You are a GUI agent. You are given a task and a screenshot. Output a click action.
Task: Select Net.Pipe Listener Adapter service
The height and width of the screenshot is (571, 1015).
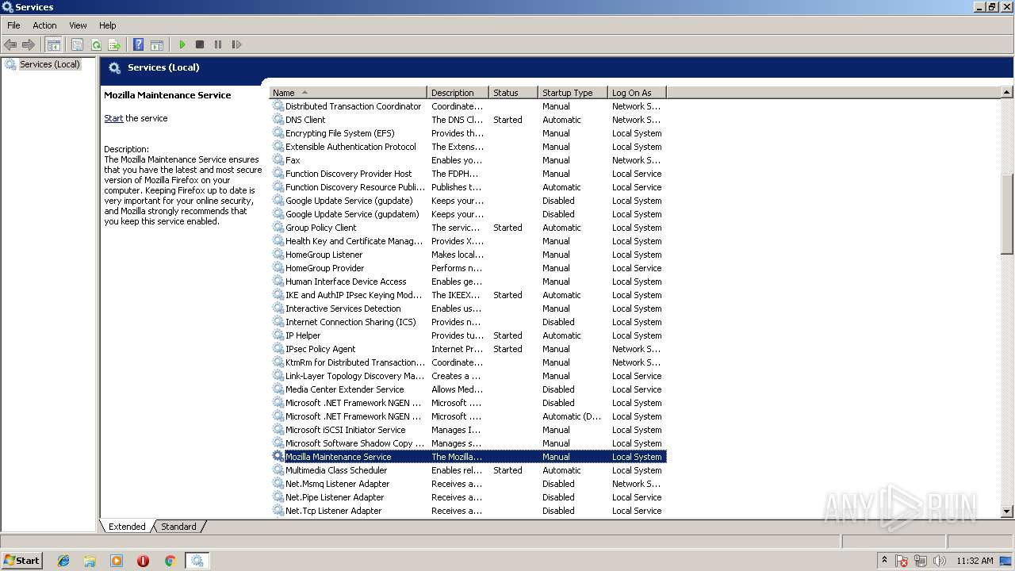pos(468,497)
